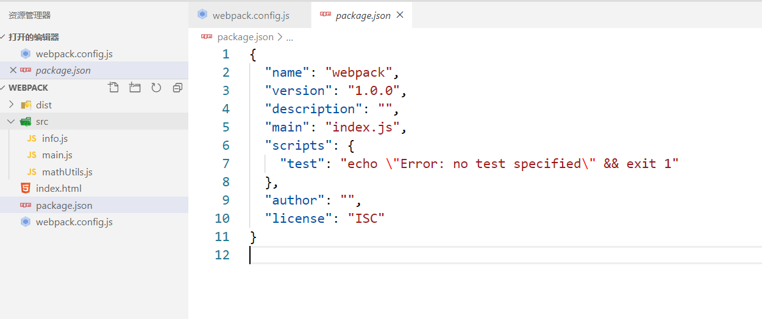Open index.html from the file tree
Image resolution: width=762 pixels, height=319 pixels.
click(x=59, y=189)
